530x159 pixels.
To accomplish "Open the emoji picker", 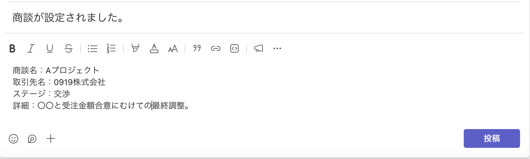I will click(13, 139).
